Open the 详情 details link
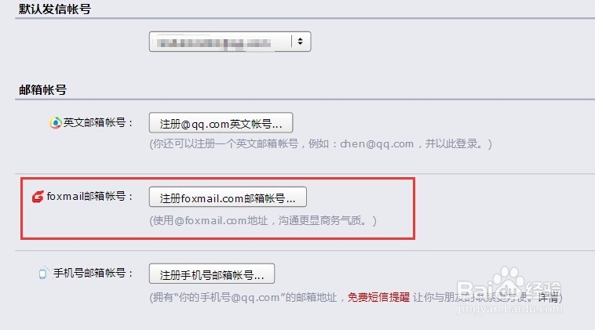The width and height of the screenshot is (595, 330). [x=548, y=297]
